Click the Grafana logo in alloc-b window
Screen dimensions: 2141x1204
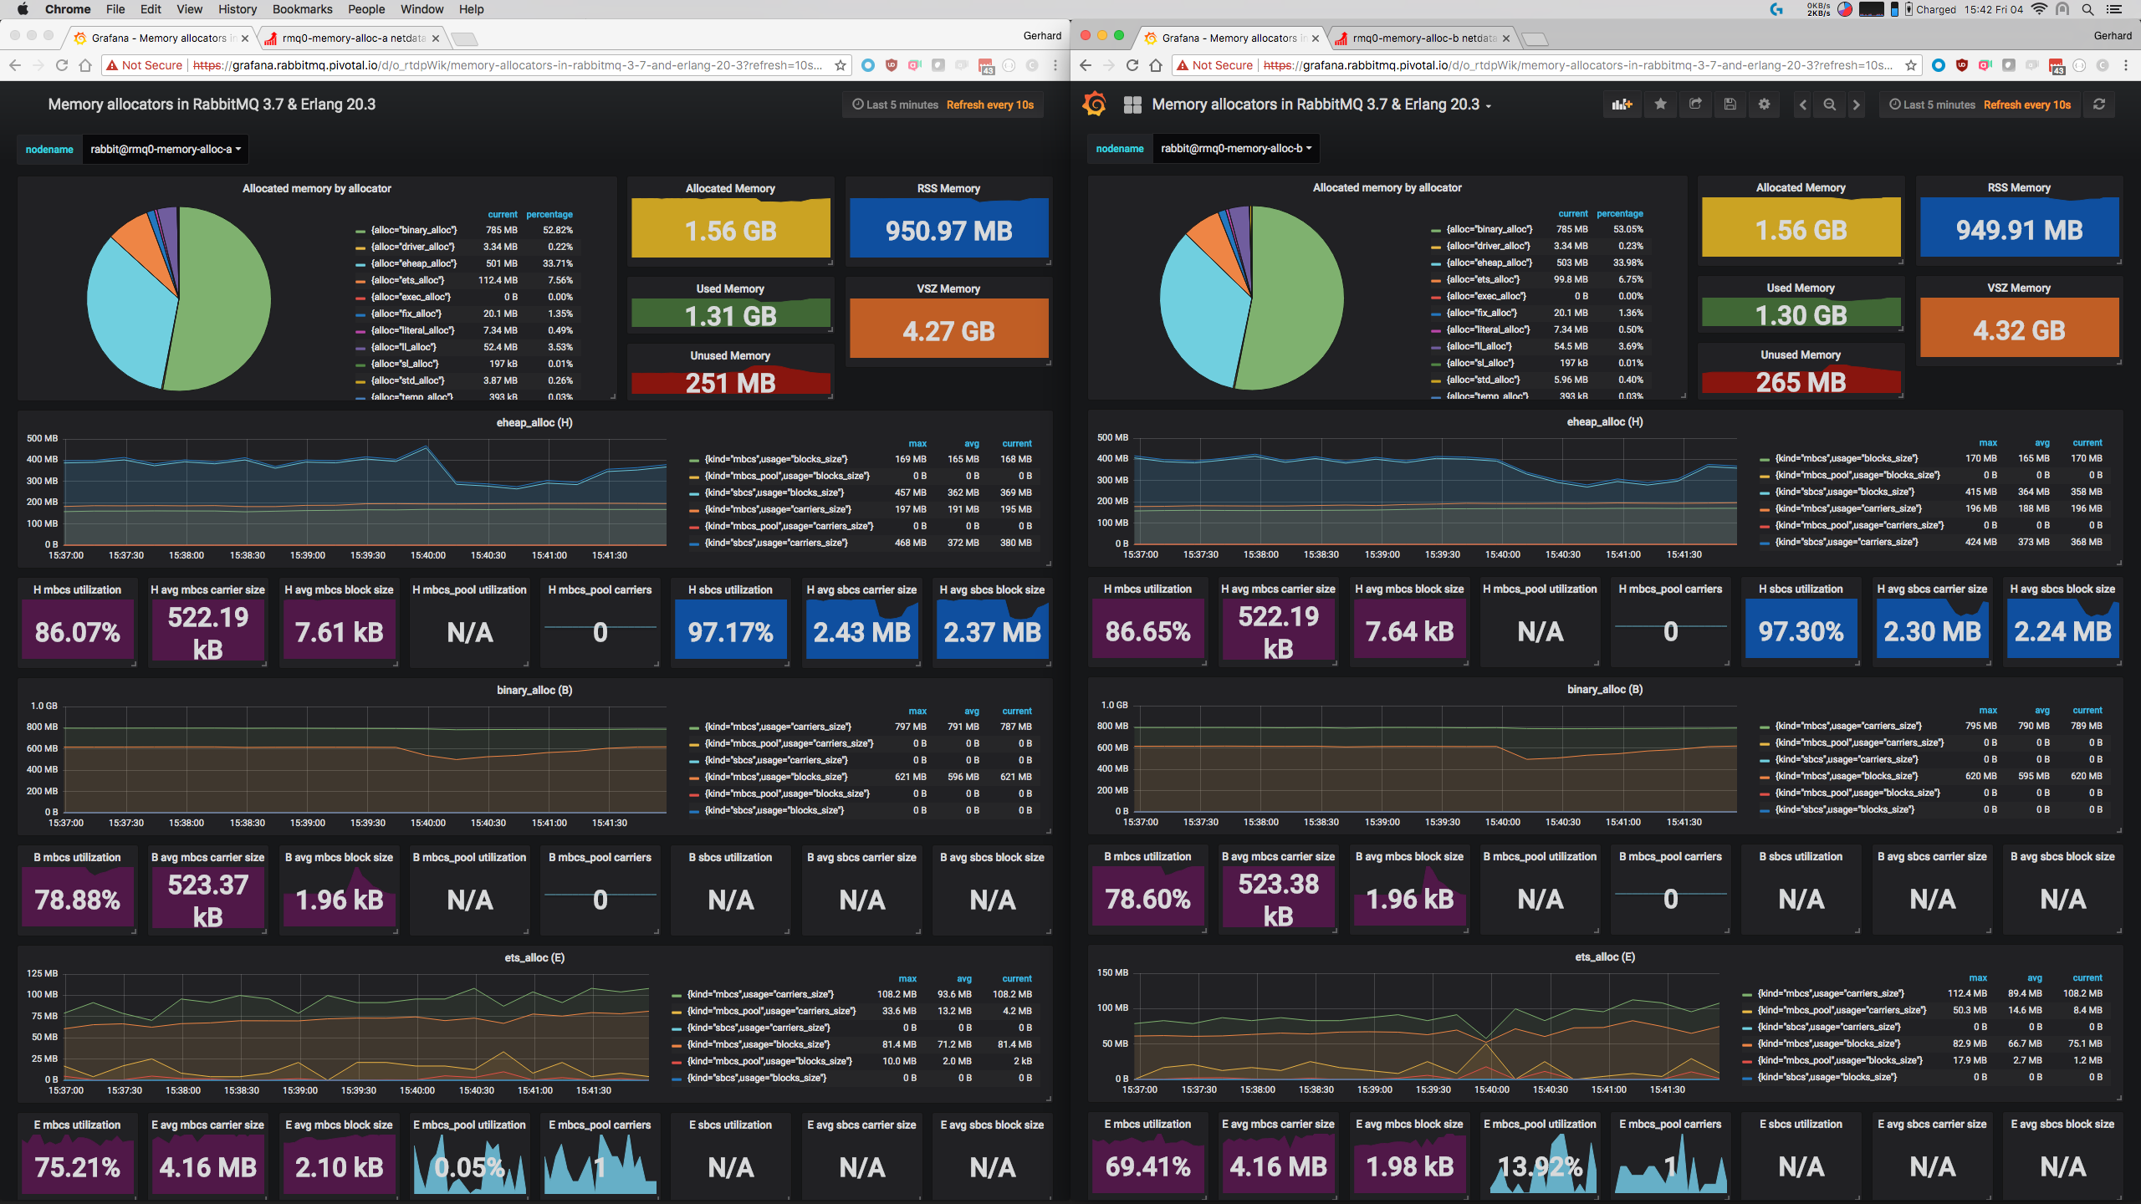1094,105
